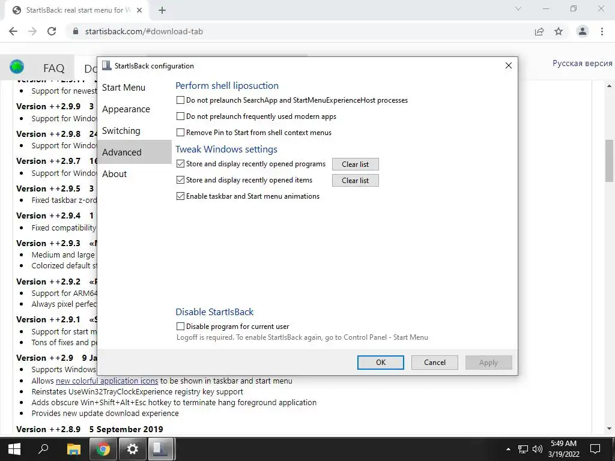Click the page scrollbar thumb
This screenshot has height=461, width=615.
pos(609,161)
